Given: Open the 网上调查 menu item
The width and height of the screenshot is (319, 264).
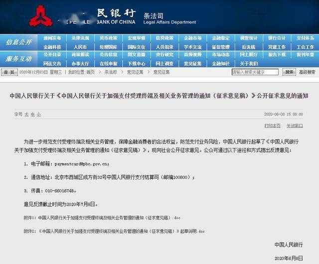Looking at the screenshot, I should click(x=164, y=64).
